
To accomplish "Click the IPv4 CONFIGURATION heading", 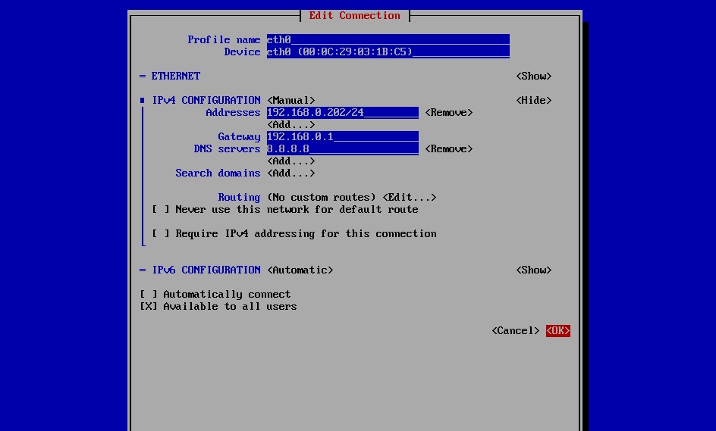I will click(x=206, y=100).
